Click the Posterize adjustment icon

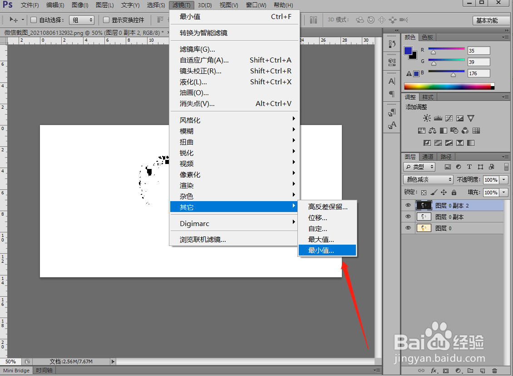pos(438,143)
